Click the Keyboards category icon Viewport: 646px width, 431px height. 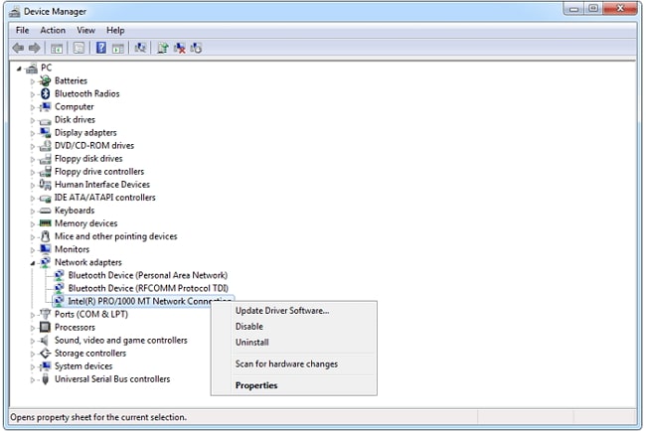[x=45, y=211]
